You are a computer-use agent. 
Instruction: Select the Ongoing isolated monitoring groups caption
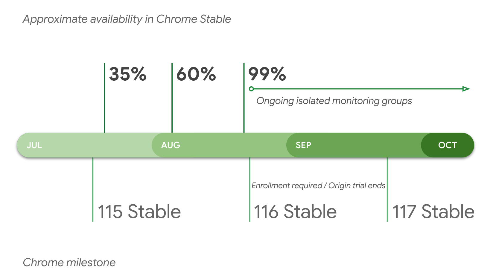(x=334, y=101)
